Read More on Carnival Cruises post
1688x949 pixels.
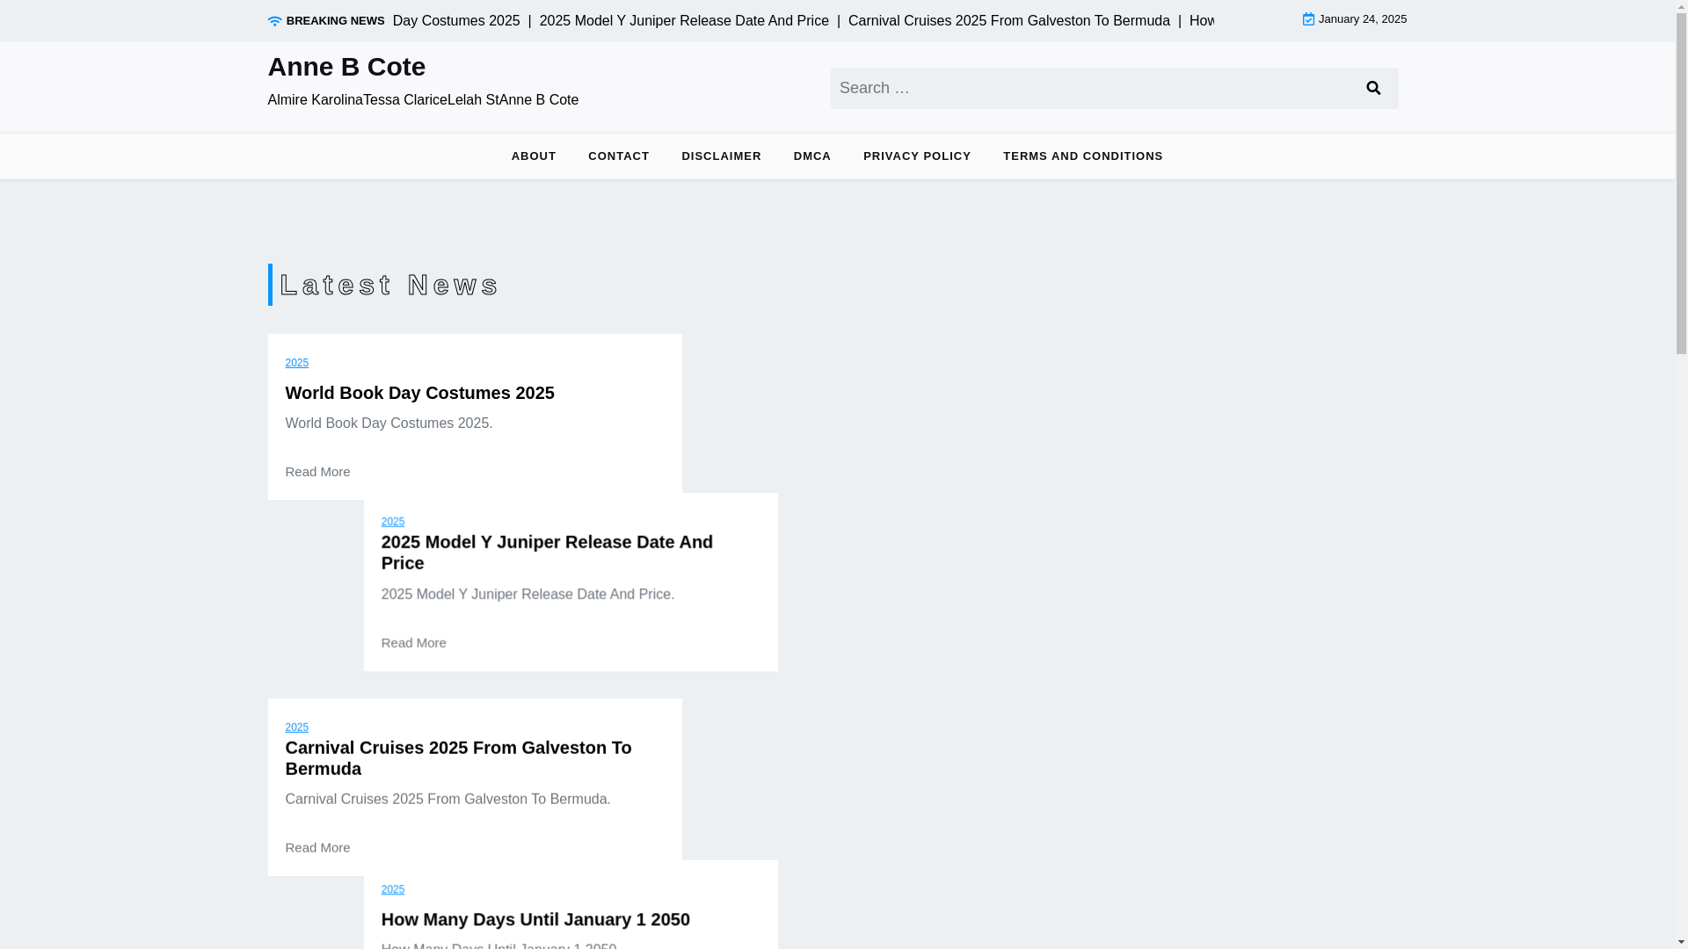coord(317,848)
